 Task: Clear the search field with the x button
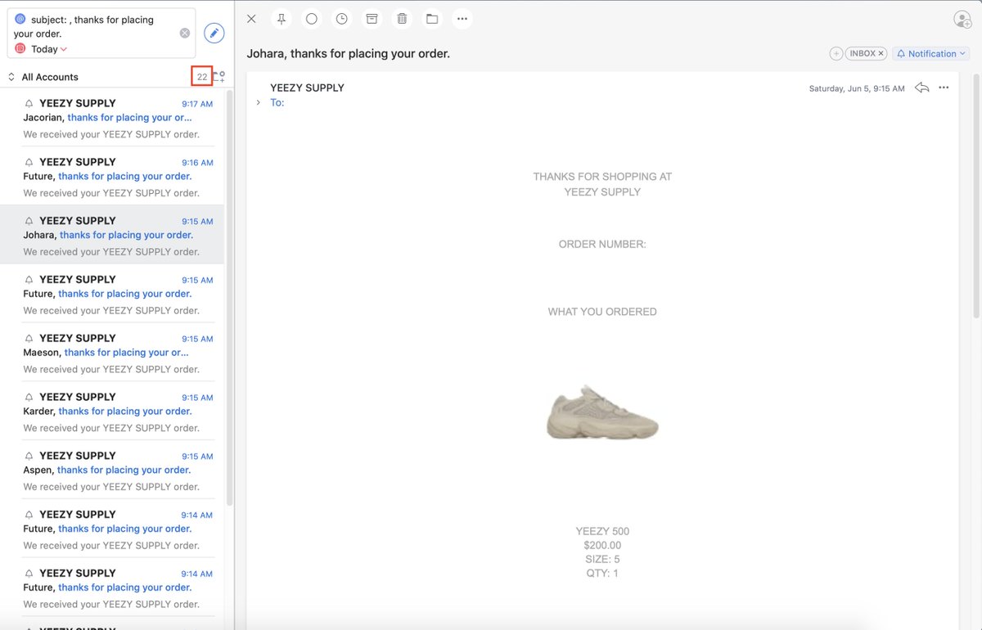185,33
